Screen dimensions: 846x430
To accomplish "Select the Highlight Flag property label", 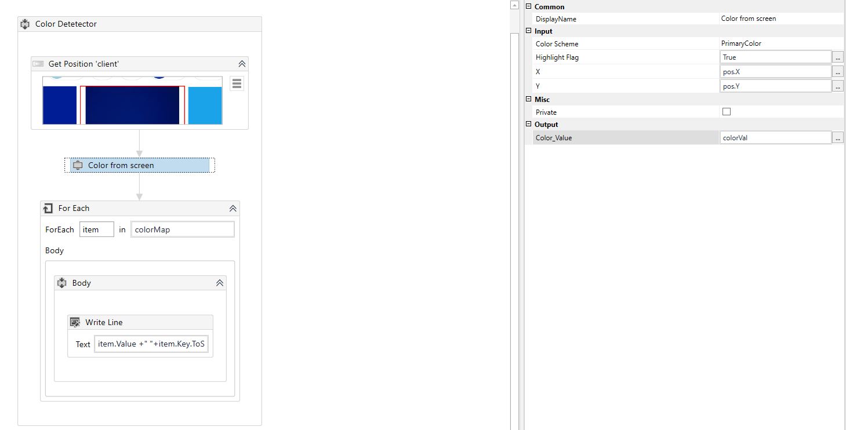I will click(x=557, y=57).
